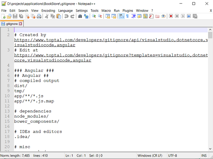Click the Copy toolbar icon
This screenshot has width=213, height=159.
pos(52,16)
